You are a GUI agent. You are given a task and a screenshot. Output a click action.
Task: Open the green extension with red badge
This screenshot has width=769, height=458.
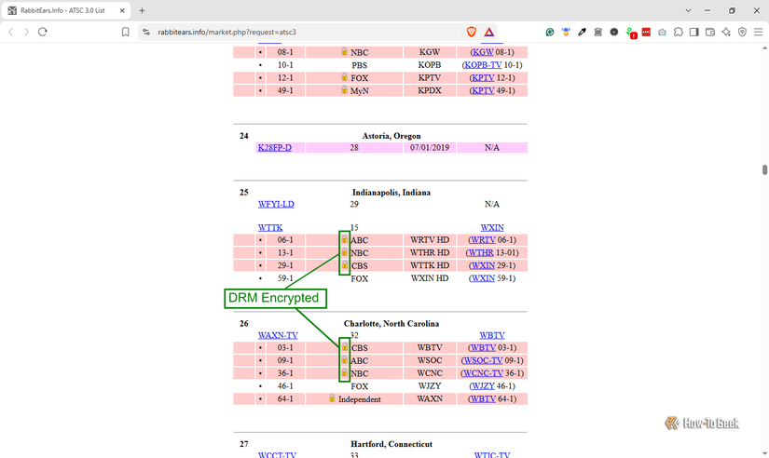click(x=631, y=33)
